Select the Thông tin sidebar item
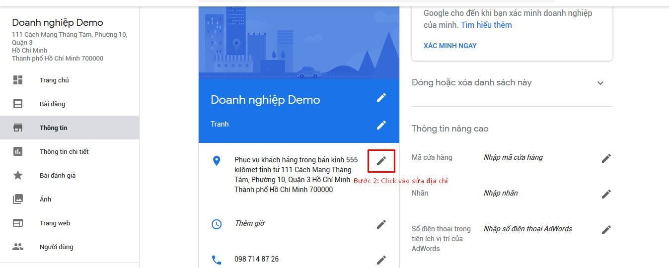 pyautogui.click(x=70, y=128)
